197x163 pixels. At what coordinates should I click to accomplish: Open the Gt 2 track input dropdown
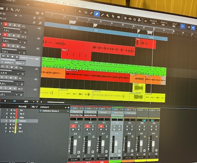coord(17,95)
